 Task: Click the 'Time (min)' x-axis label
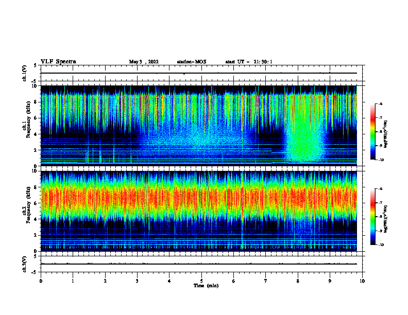click(x=206, y=286)
